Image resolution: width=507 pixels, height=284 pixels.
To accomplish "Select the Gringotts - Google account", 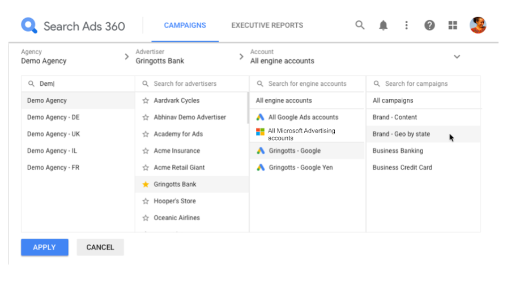I will click(x=307, y=151).
